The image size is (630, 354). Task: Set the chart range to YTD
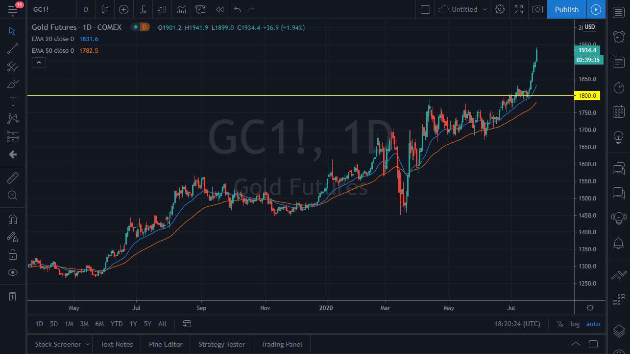point(117,324)
